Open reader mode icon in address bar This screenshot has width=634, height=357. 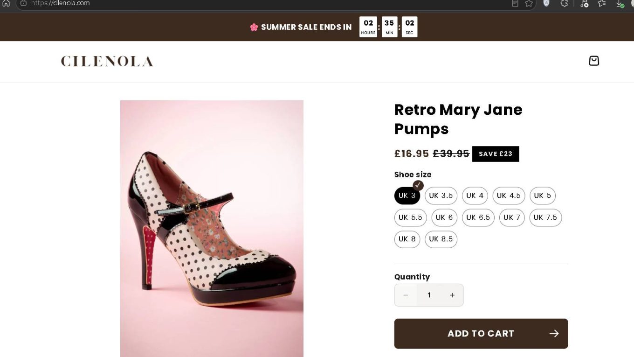(515, 3)
